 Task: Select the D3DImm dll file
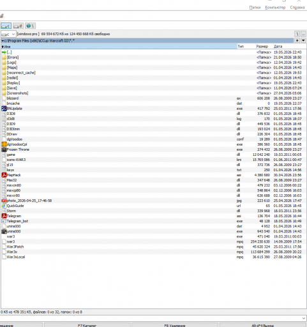click(153, 129)
